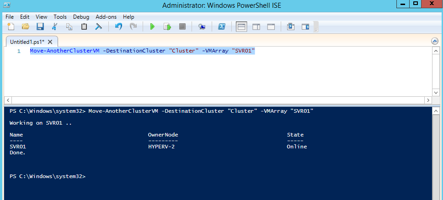The image size is (443, 200).
Task: Save the script with floppy disk icon
Action: (x=40, y=26)
